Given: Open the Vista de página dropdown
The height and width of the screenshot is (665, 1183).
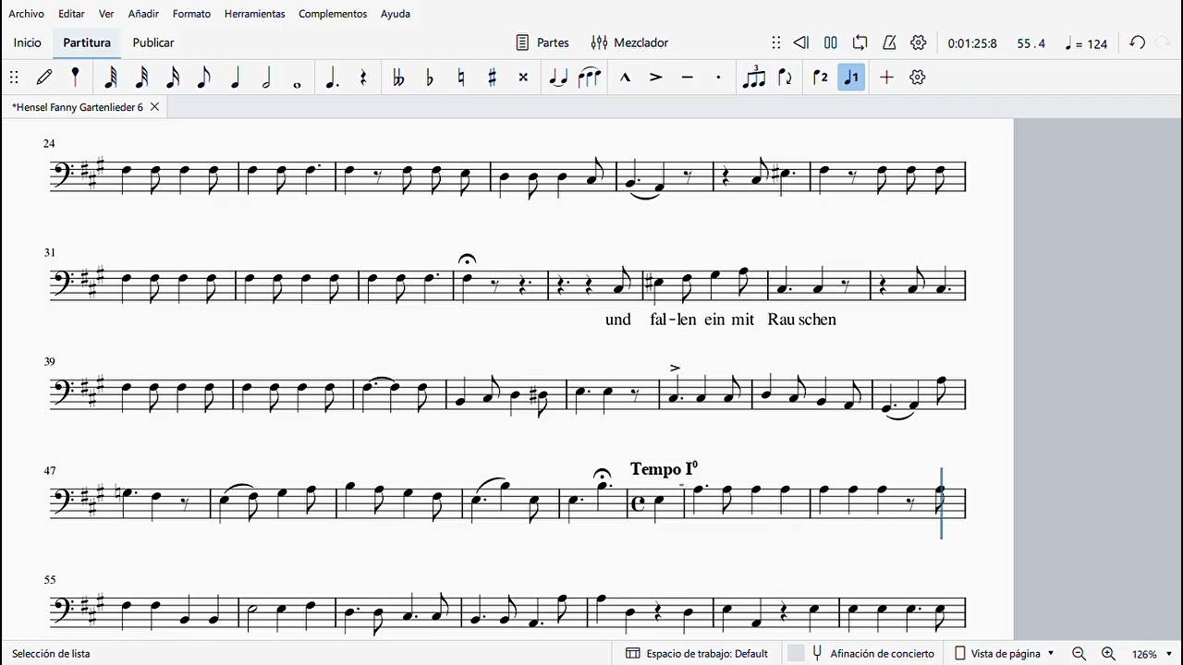Looking at the screenshot, I should pos(1005,654).
